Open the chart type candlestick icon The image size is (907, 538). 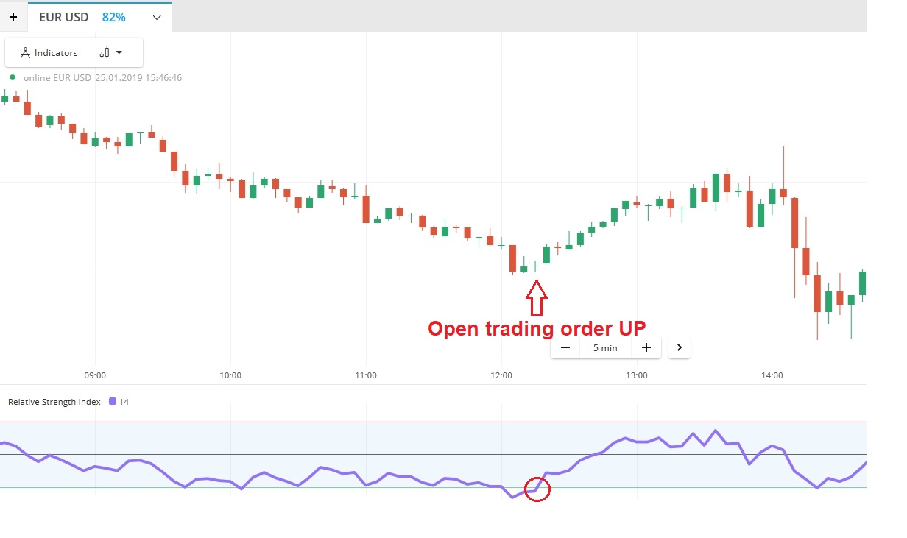pos(105,52)
